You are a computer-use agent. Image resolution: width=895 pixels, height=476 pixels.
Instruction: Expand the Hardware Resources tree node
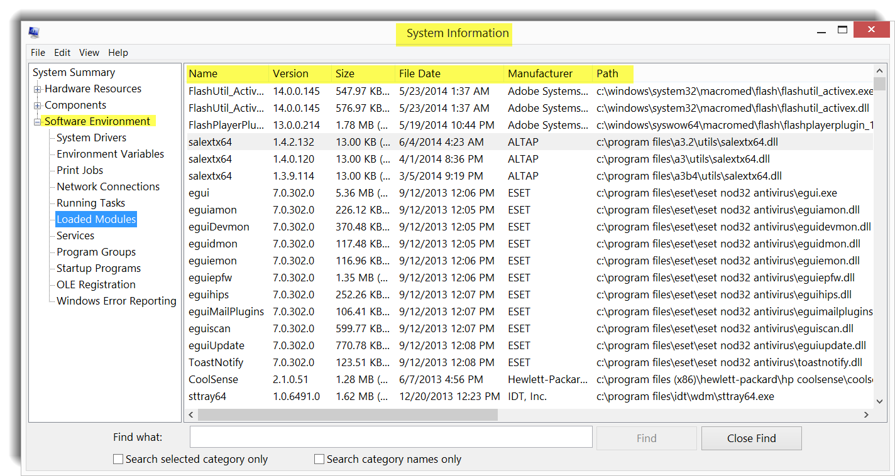[x=38, y=89]
